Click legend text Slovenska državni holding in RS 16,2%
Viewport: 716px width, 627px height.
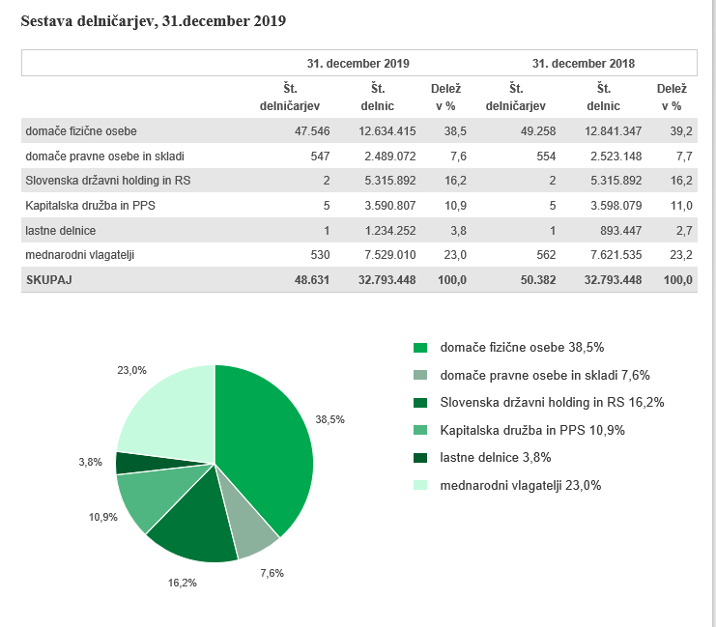coord(552,402)
